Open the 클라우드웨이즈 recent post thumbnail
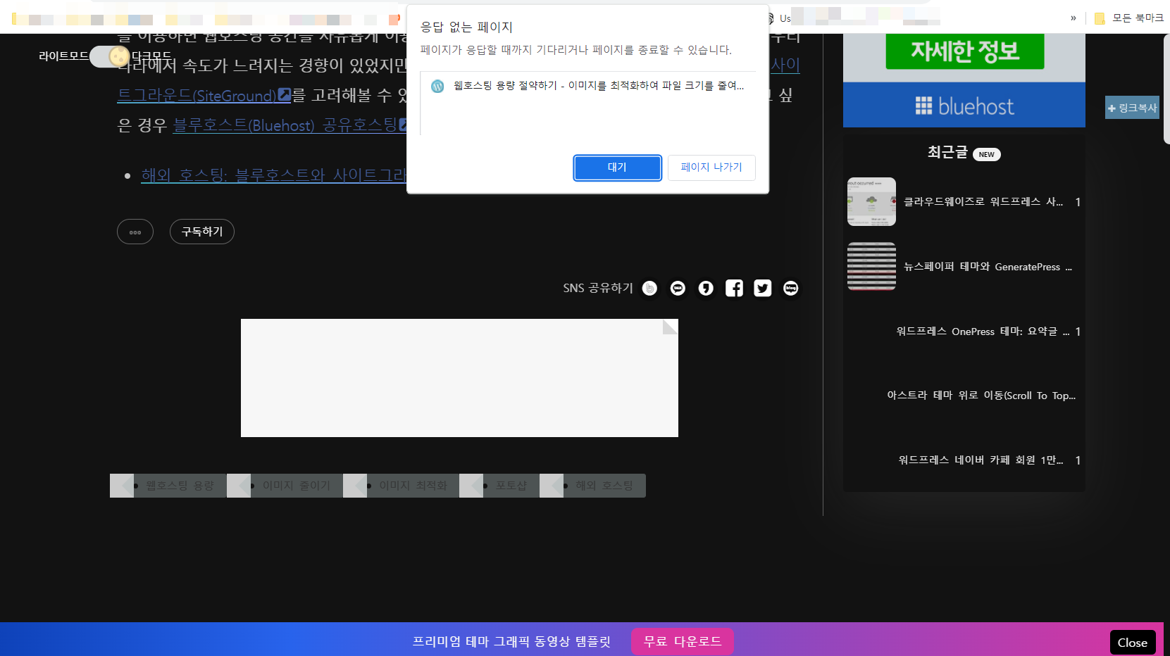 coord(871,202)
